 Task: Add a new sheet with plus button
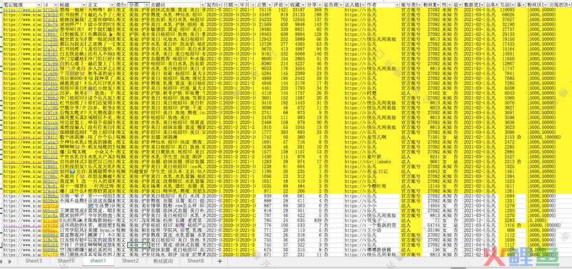click(x=220, y=261)
